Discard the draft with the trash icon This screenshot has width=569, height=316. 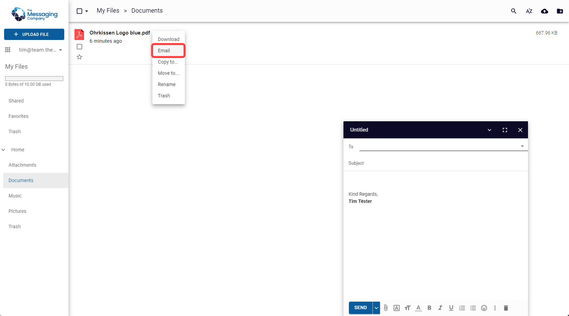(x=506, y=308)
